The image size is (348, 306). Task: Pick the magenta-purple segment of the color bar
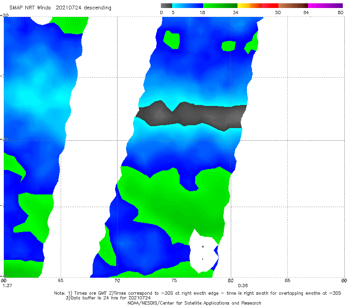click(x=325, y=6)
